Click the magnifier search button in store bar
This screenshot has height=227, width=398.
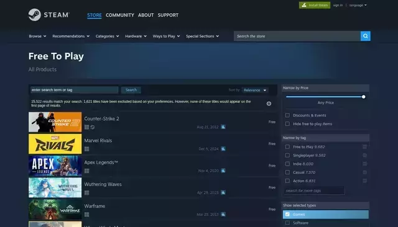click(x=365, y=36)
